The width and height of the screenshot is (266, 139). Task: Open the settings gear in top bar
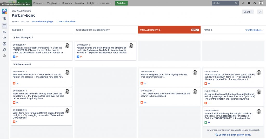255,3
